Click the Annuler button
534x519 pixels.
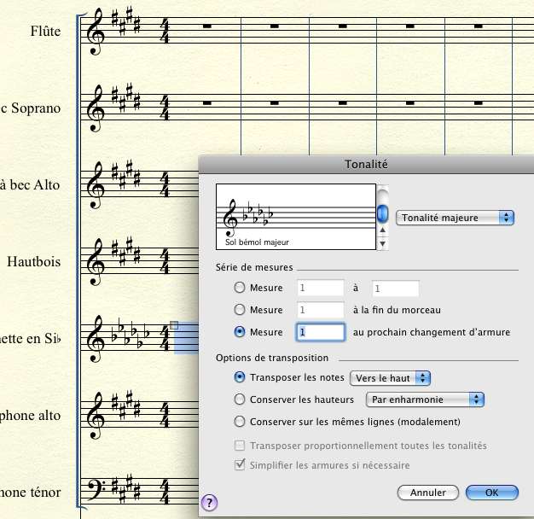coord(428,493)
